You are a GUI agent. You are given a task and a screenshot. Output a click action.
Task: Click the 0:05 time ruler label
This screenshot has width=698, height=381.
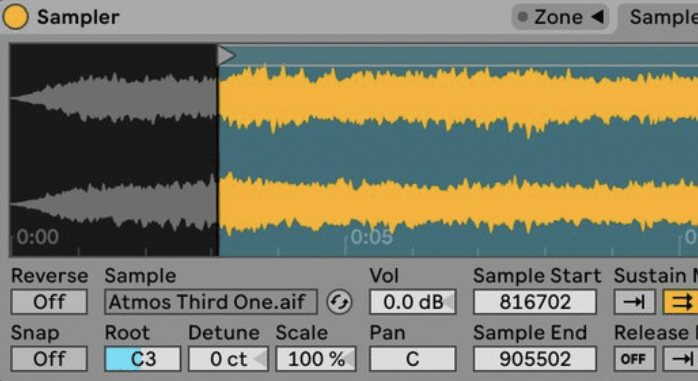[x=371, y=237]
